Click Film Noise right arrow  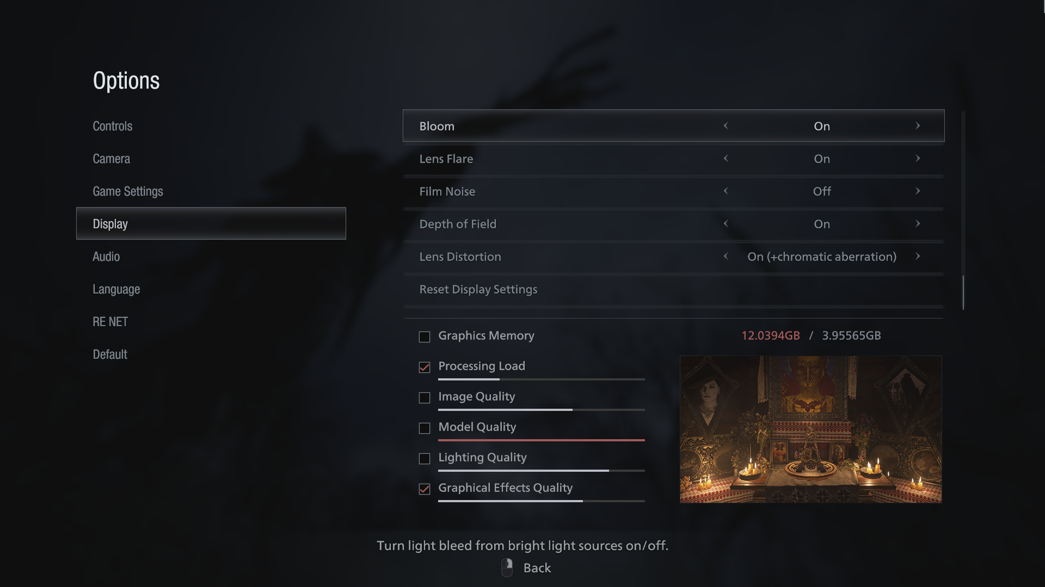click(918, 191)
